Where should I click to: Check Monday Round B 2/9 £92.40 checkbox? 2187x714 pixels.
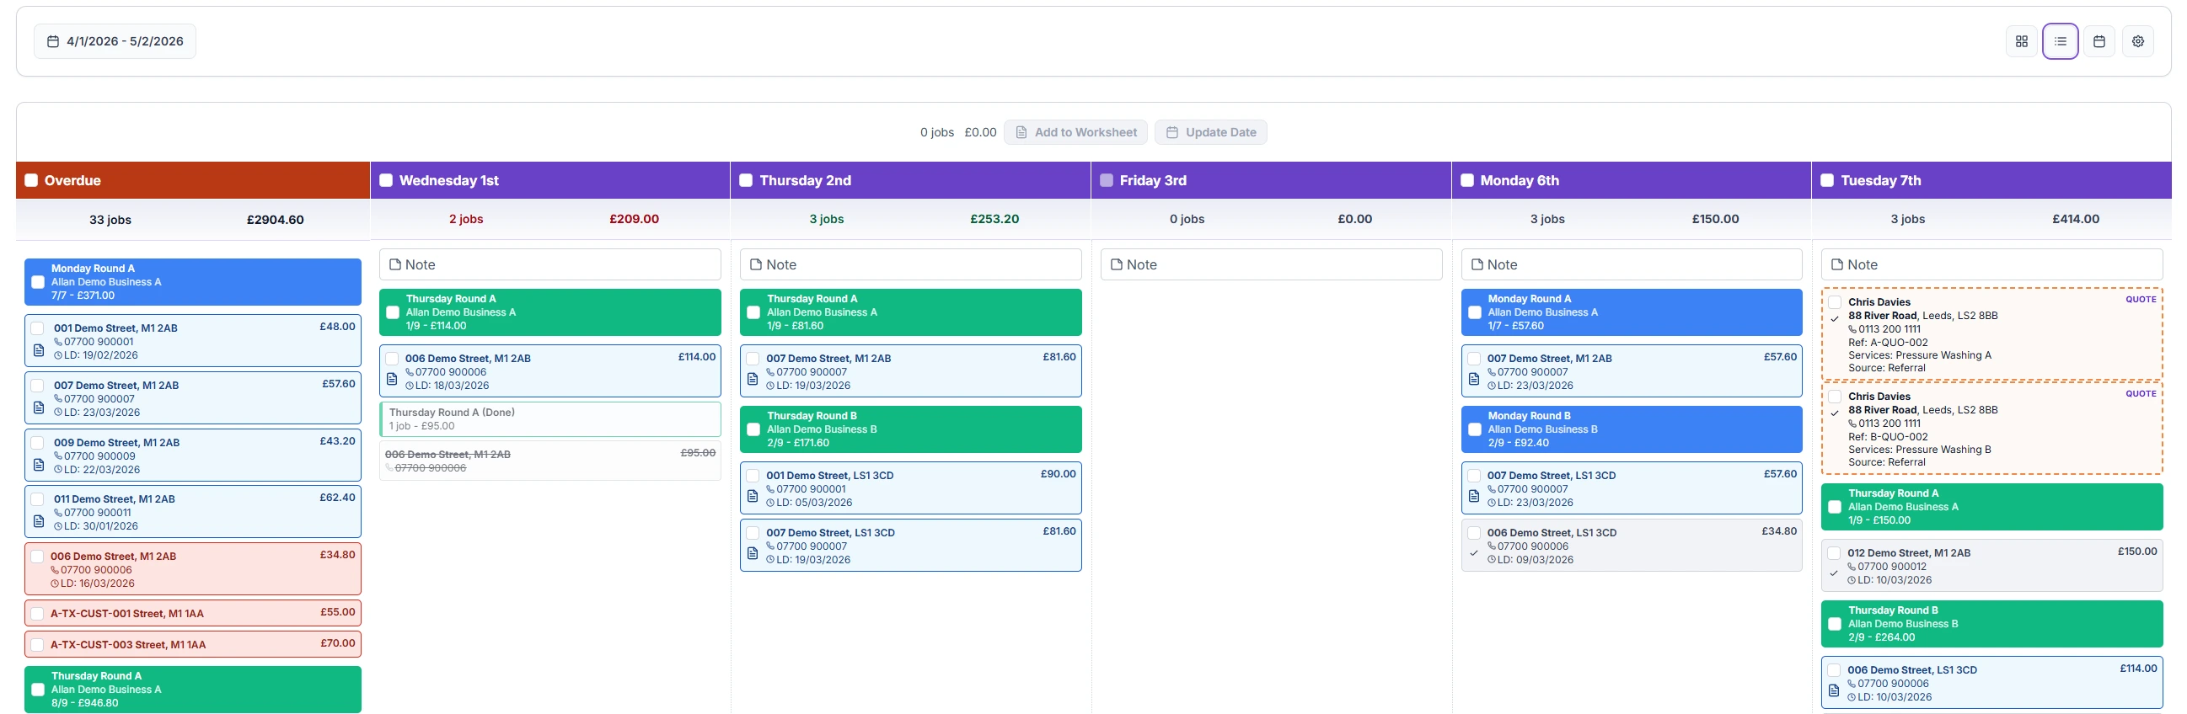[x=1475, y=430]
